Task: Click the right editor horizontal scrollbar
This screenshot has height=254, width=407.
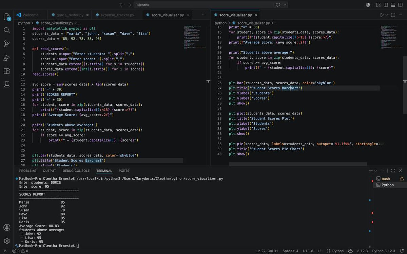Action: [x=298, y=164]
